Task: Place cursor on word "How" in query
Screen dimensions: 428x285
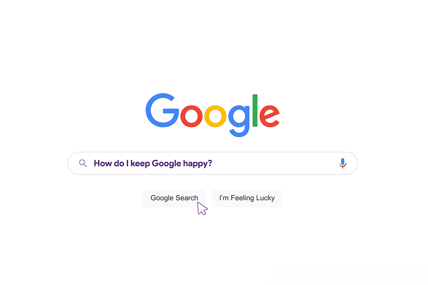Action: tap(103, 163)
